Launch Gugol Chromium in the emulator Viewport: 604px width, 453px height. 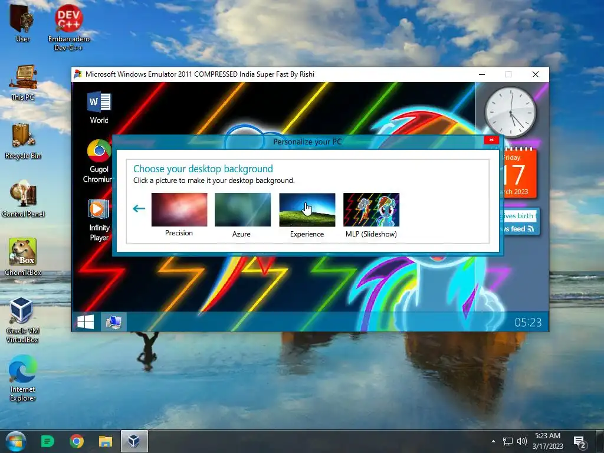(x=99, y=161)
